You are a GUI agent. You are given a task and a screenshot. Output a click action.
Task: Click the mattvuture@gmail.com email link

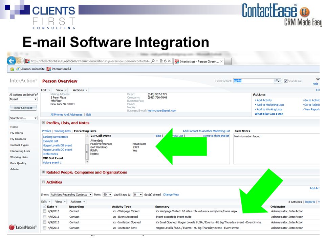(x=162, y=111)
